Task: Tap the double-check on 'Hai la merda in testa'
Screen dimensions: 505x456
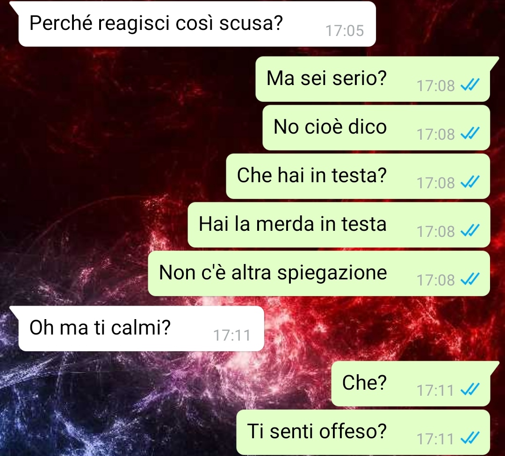Action: tap(470, 230)
